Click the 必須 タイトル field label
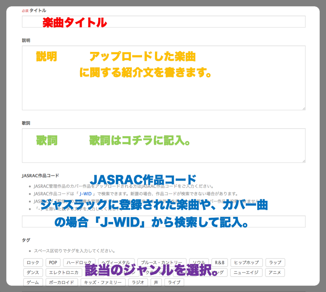326x292 pixels. (x=34, y=11)
